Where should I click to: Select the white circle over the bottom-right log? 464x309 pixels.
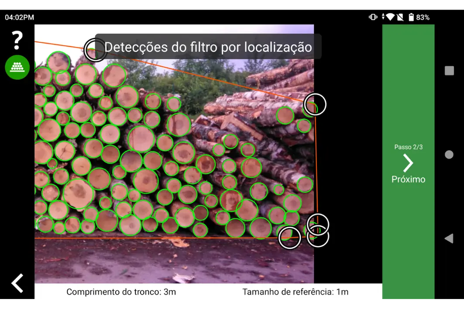[290, 237]
